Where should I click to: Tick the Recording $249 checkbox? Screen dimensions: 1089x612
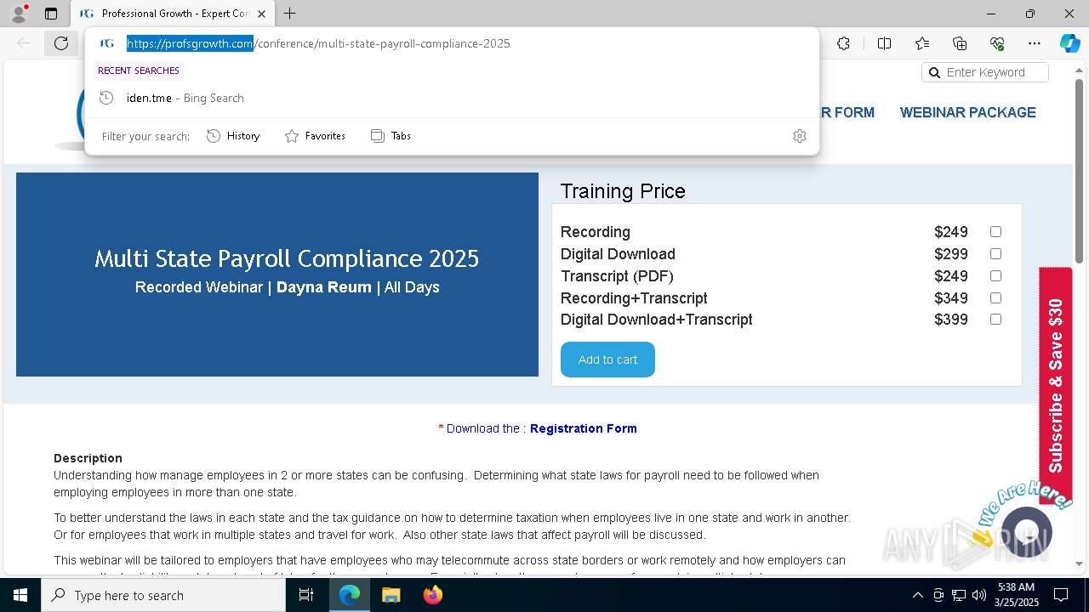995,231
